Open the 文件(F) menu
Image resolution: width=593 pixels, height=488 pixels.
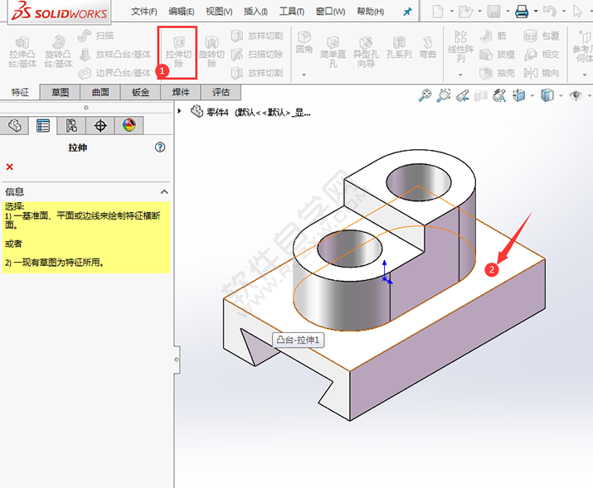coord(144,12)
